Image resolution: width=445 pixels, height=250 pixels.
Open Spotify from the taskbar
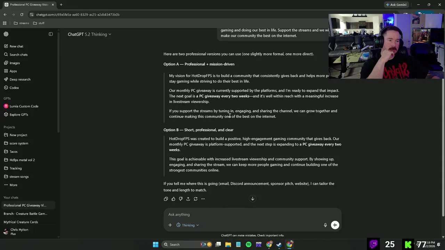point(249,244)
